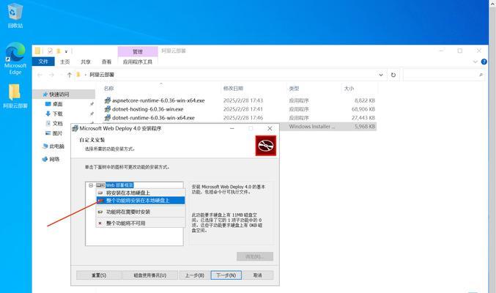Launch Microsoft Edge from the desktop
Screen dimensions: 496x293
(15, 59)
